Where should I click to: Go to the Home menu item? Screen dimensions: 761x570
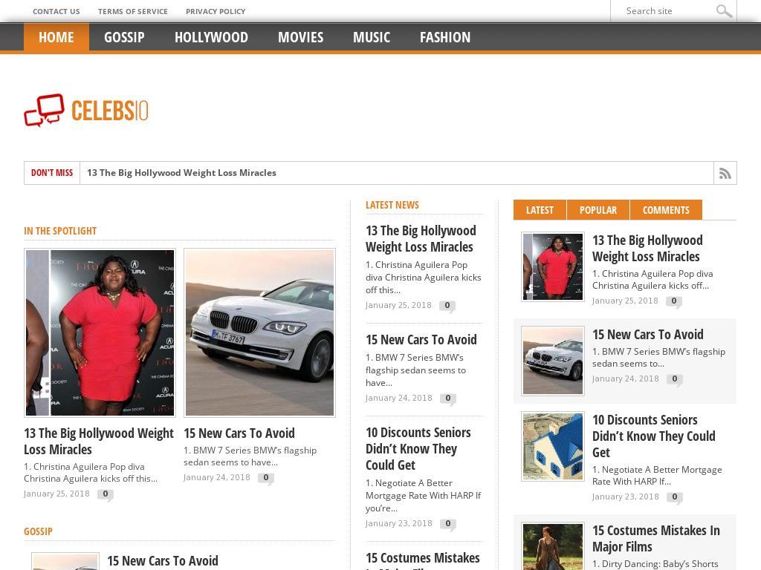56,37
